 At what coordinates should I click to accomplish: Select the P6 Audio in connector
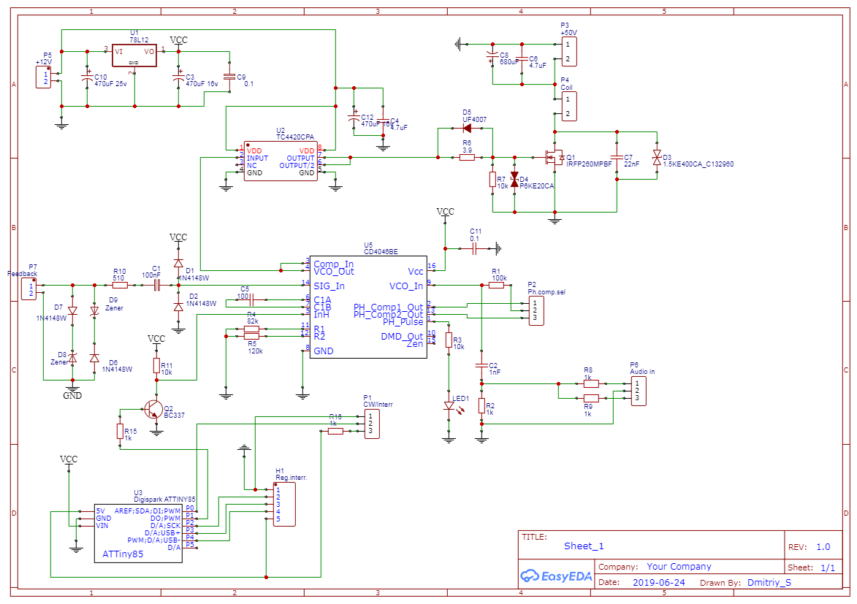coord(638,391)
